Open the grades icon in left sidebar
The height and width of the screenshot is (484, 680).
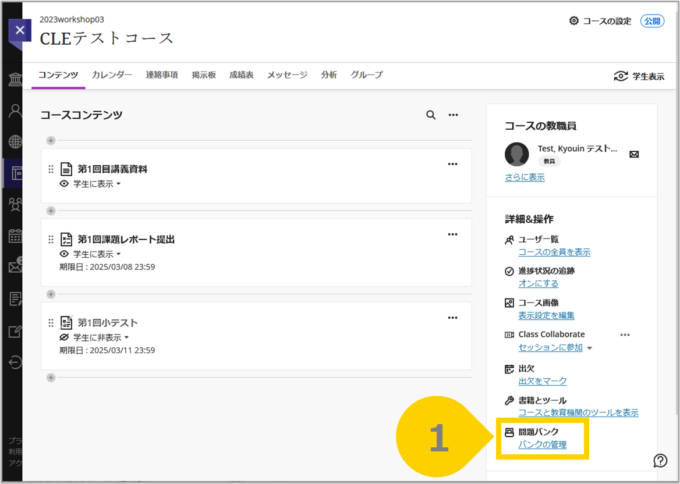click(15, 298)
